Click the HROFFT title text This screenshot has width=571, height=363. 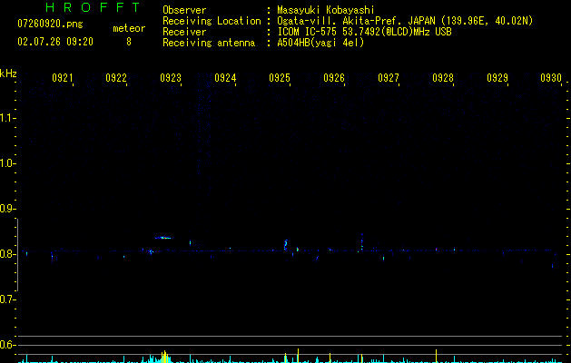coord(93,7)
